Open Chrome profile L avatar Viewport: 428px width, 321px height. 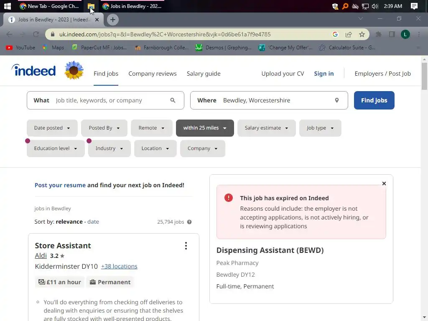point(405,34)
